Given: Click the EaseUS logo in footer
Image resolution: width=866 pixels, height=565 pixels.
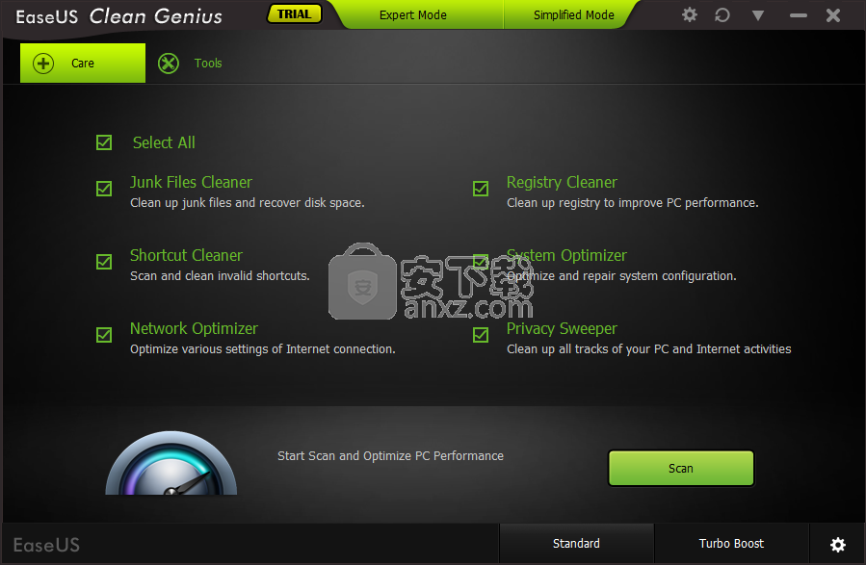Looking at the screenshot, I should pyautogui.click(x=46, y=545).
